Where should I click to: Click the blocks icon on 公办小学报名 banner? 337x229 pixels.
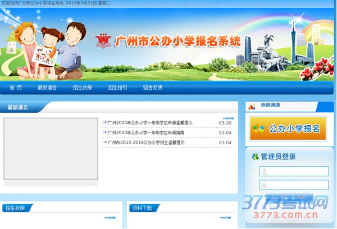tap(258, 129)
